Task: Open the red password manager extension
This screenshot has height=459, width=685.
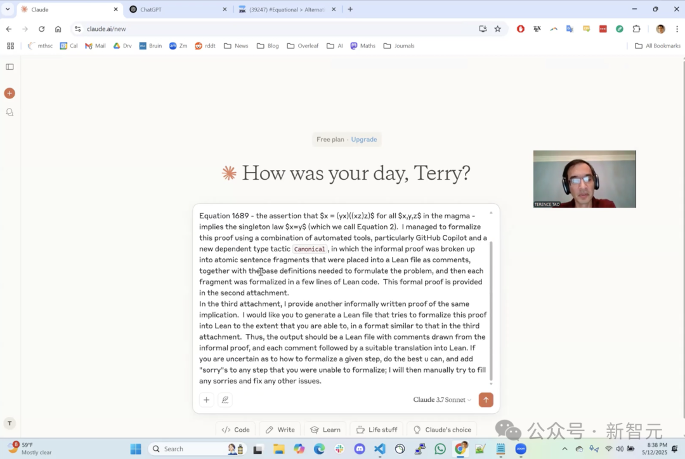Action: 603,29
